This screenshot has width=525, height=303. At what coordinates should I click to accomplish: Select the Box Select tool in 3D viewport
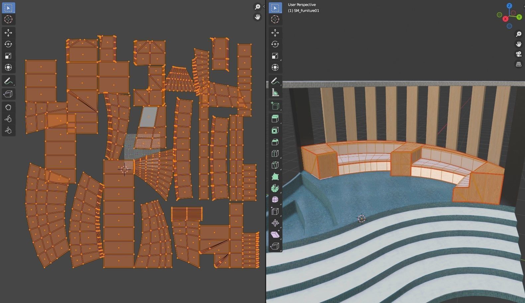275,8
